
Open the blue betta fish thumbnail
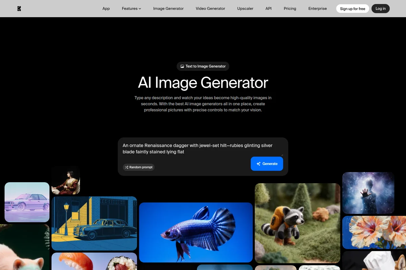pyautogui.click(x=196, y=232)
